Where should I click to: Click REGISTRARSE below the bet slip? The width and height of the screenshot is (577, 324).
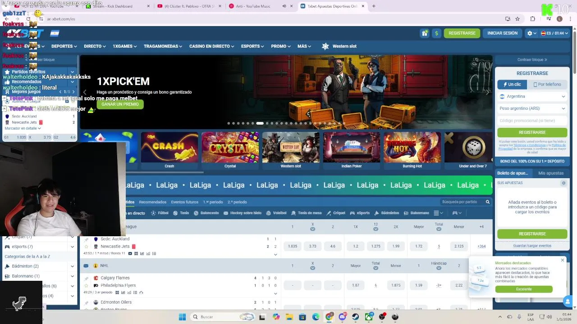tap(532, 234)
